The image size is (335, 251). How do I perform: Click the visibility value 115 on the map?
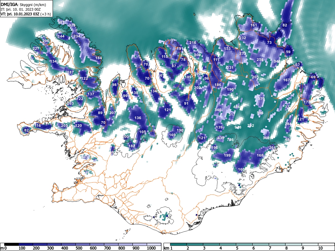pos(164,57)
